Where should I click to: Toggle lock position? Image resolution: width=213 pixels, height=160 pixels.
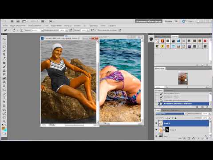pos(173,118)
